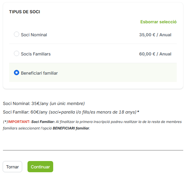Click the bold BENEFICIARI familiar text
The width and height of the screenshot is (185, 174).
point(71,128)
